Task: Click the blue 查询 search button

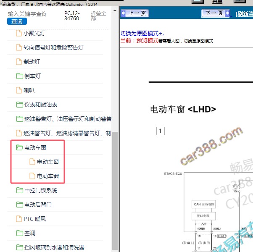Action: [17, 21]
